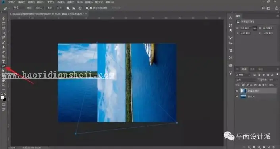
Task: Open the Clone Source stamp panel icon
Action: point(230,50)
